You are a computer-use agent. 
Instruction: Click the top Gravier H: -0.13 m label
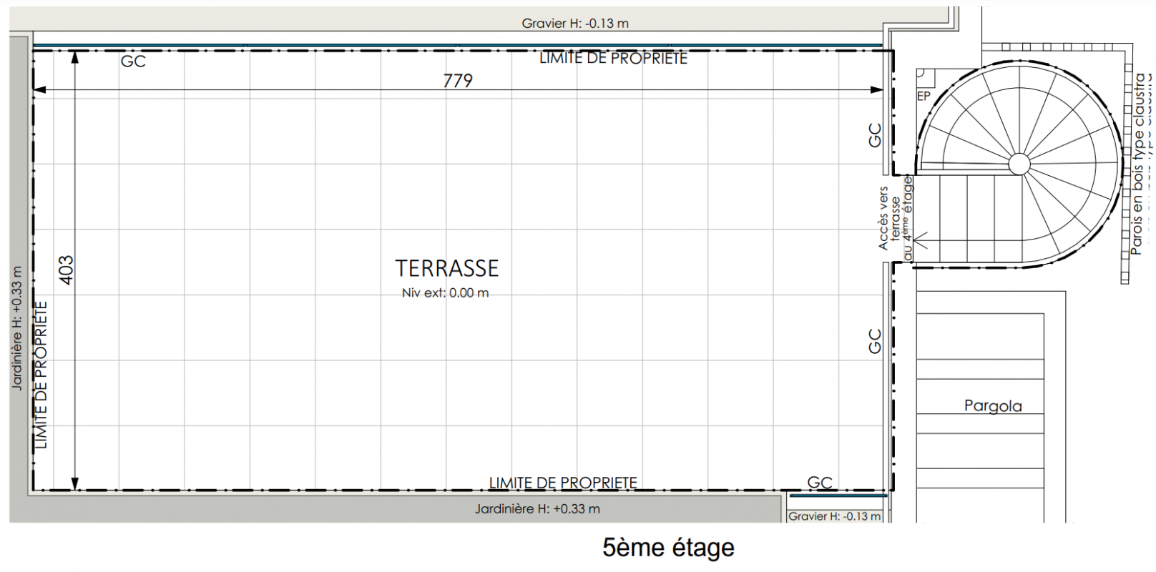pyautogui.click(x=575, y=24)
